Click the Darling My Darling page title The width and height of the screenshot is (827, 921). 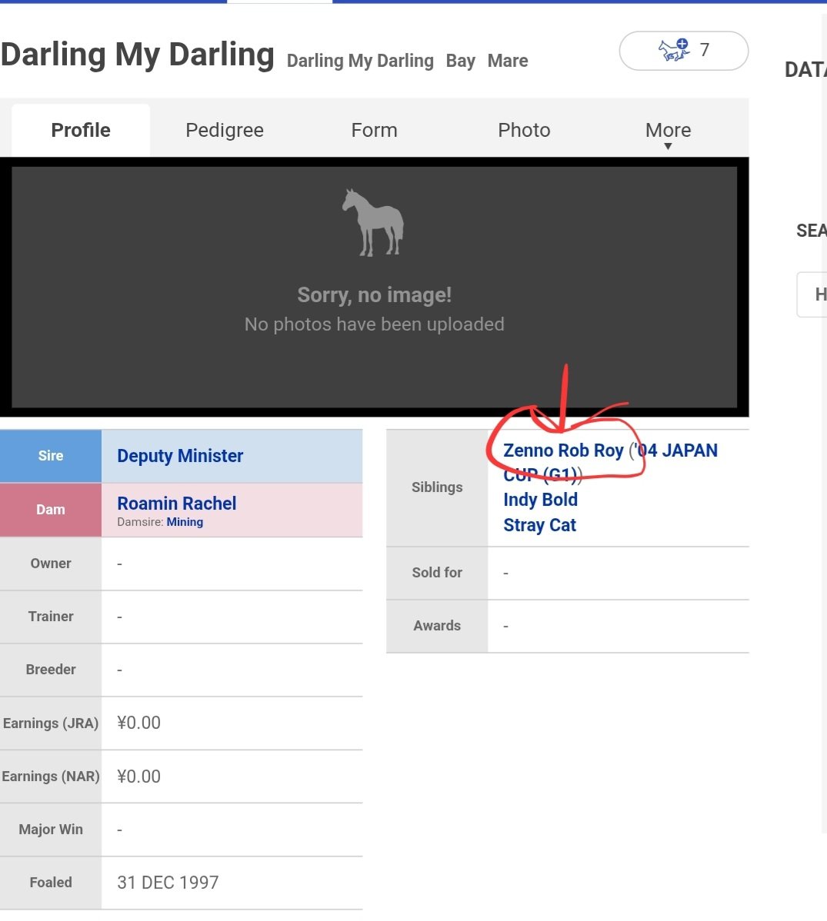[138, 55]
